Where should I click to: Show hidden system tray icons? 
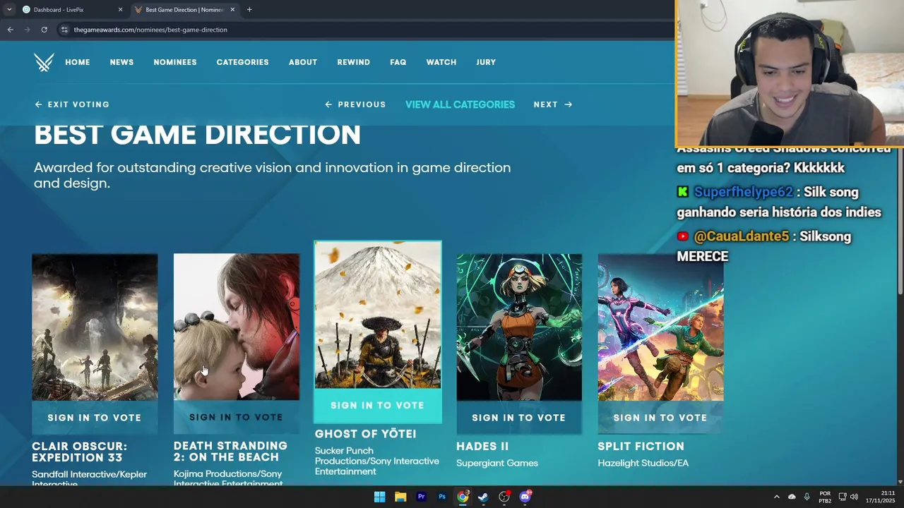pyautogui.click(x=777, y=497)
